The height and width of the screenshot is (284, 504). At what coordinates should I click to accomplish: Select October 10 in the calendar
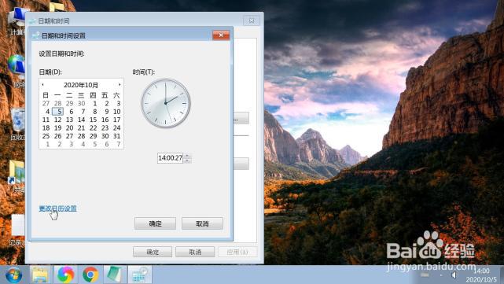(x=117, y=112)
